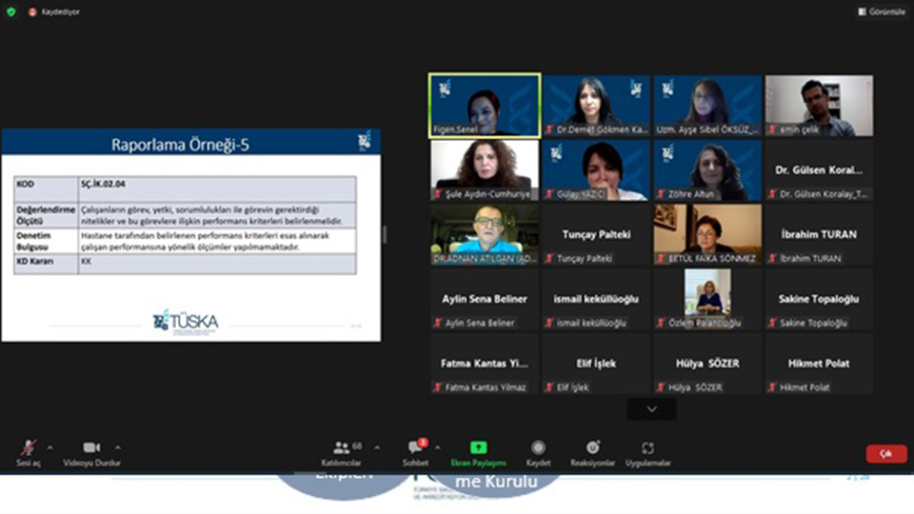
Task: Expand video options arrow beside Videoyu Durdur
Action: point(118,446)
